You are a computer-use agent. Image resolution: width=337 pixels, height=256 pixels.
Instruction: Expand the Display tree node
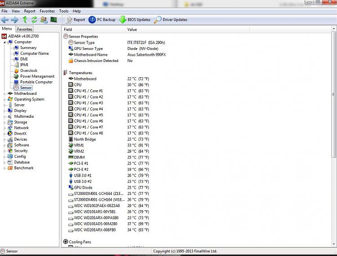(4, 111)
